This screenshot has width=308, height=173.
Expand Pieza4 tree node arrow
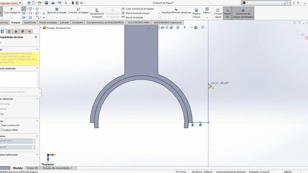[x=41, y=28]
